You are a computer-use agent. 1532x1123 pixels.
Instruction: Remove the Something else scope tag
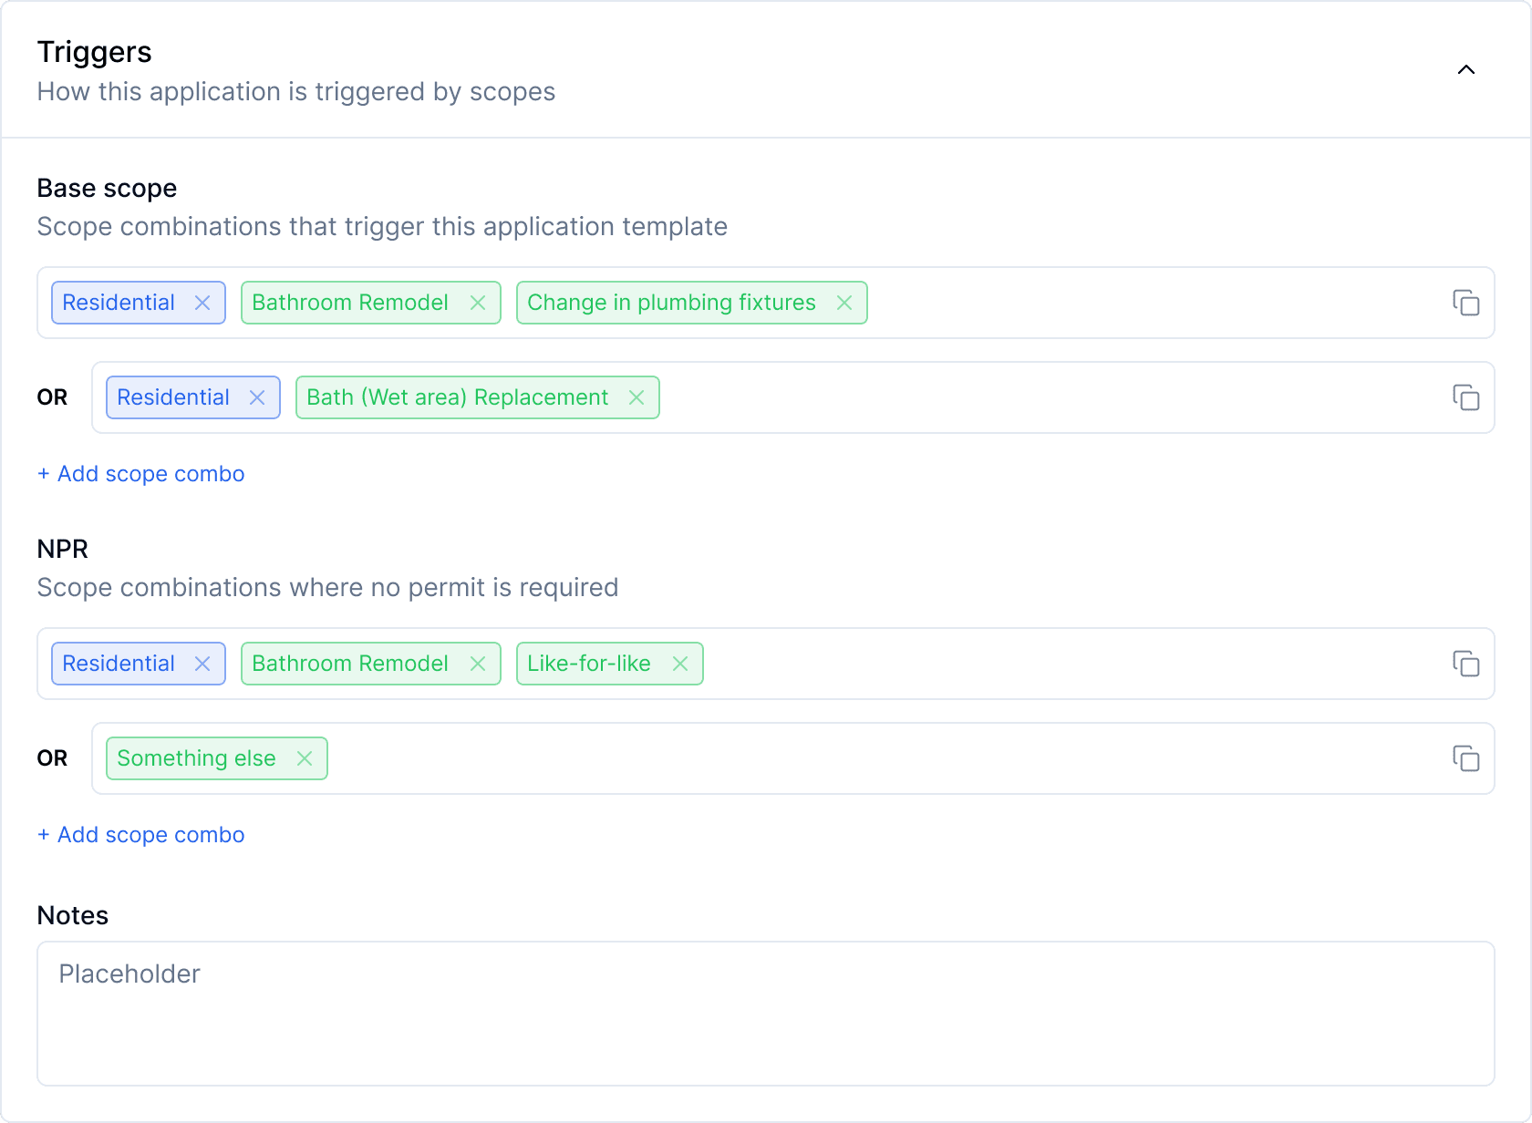305,757
